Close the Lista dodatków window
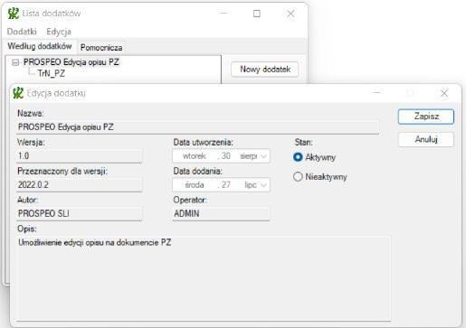The height and width of the screenshot is (328, 466). point(290,14)
